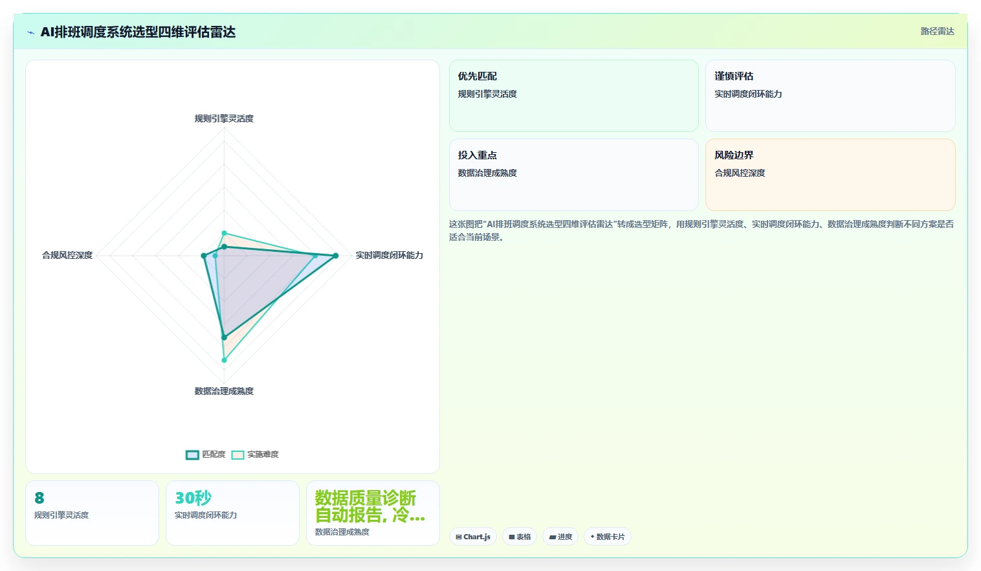This screenshot has height=571, width=981.
Task: Select the dark 匹配度 point on the 数据治理成熟度 axis
Action: [x=225, y=337]
